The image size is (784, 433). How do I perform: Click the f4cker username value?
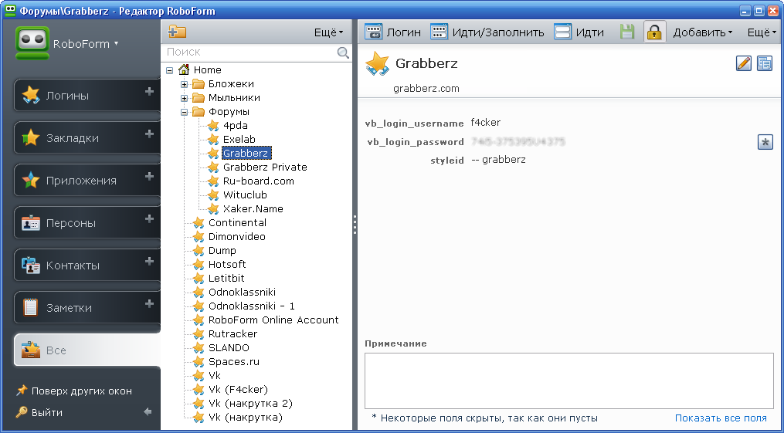coord(486,123)
